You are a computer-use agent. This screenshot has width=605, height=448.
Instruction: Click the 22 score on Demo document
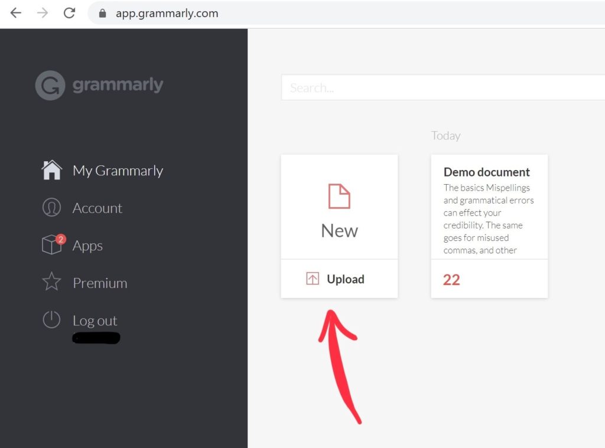[x=451, y=280]
